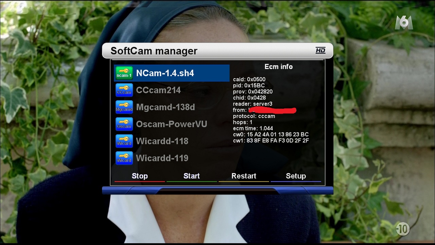435x245 pixels.
Task: Click the pid: 0x15BC line
Action: [249, 85]
